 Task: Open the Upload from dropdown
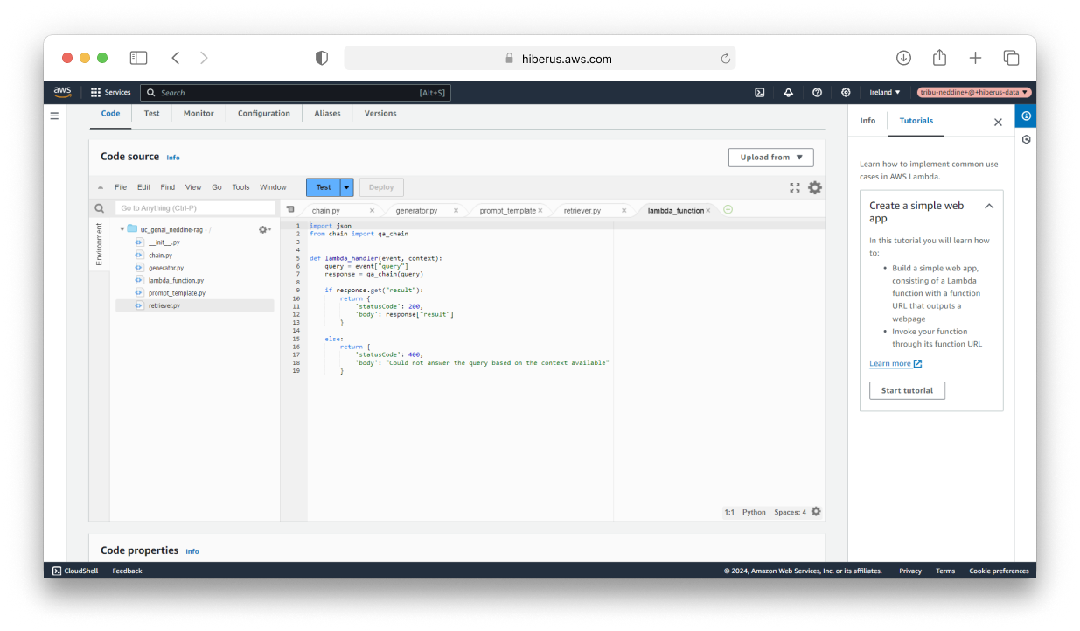pos(770,158)
